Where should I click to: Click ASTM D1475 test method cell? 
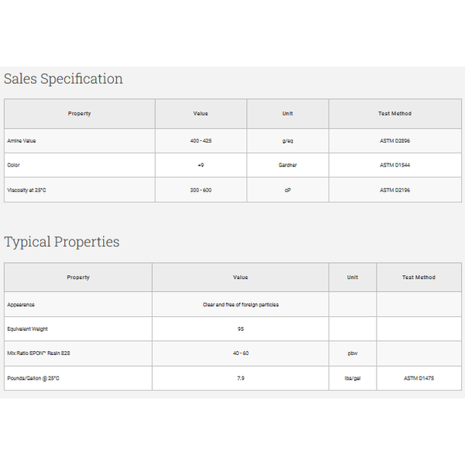(x=419, y=378)
